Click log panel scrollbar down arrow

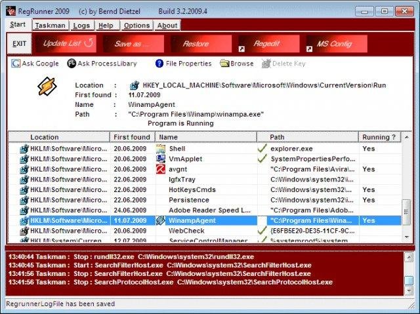tap(409, 290)
